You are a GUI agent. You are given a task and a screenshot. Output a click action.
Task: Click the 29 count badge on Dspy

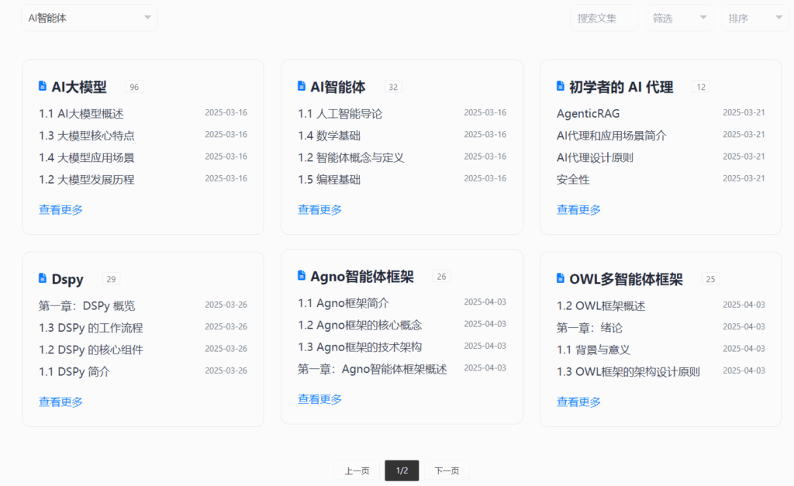point(111,279)
